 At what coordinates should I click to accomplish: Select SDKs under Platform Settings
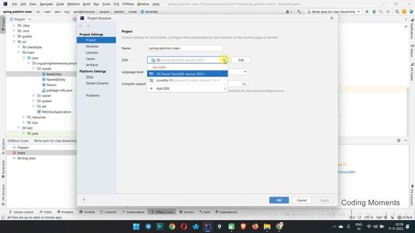click(89, 77)
